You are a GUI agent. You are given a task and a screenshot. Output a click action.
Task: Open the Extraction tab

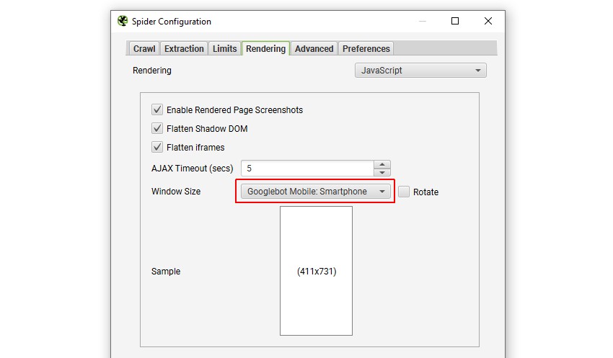[184, 49]
